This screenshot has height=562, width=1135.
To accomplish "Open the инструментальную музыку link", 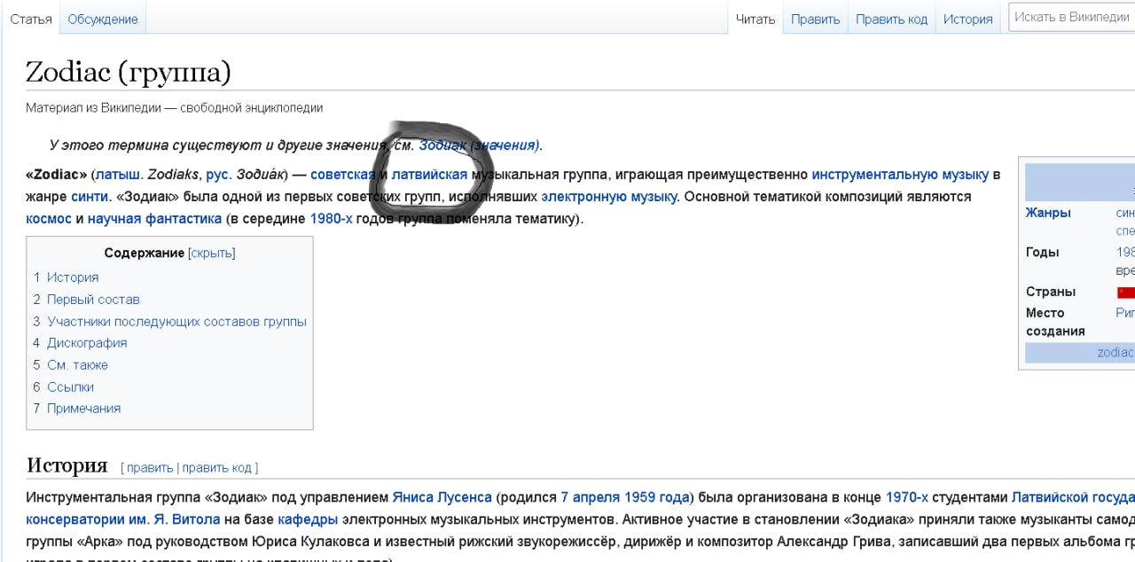I will click(x=900, y=175).
